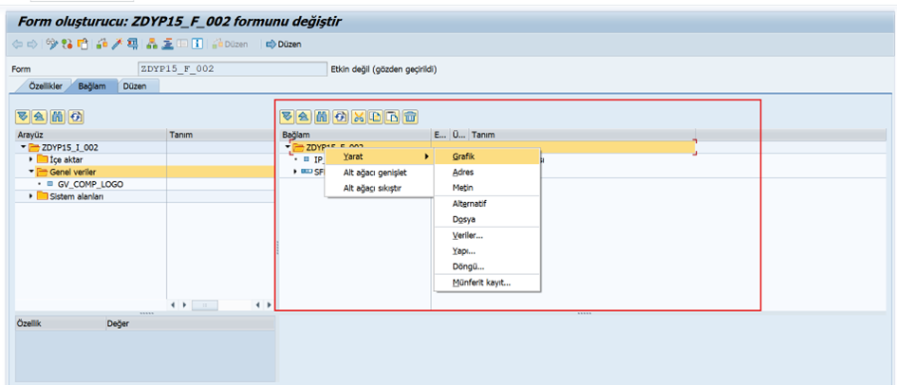897x385 pixels.
Task: Click the information icon in main toolbar
Action: coord(197,44)
